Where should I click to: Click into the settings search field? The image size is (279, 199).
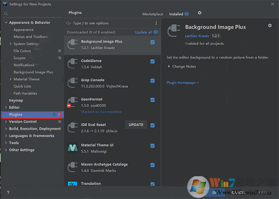point(33,13)
